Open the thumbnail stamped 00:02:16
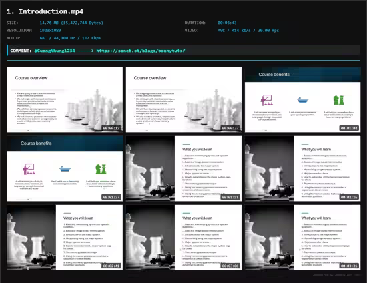This screenshot has height=283, width=367. [303, 169]
